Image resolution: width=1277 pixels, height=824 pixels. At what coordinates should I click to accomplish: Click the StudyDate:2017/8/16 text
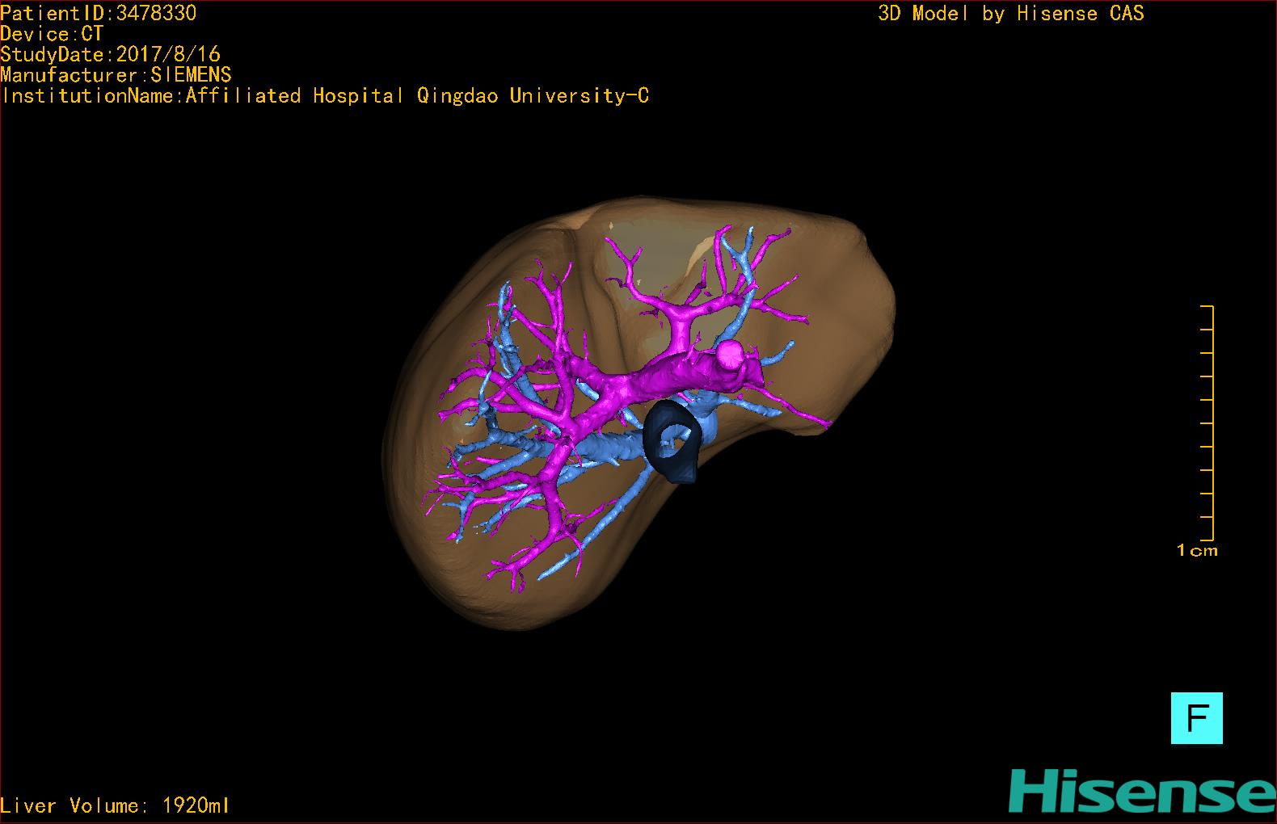pyautogui.click(x=110, y=54)
